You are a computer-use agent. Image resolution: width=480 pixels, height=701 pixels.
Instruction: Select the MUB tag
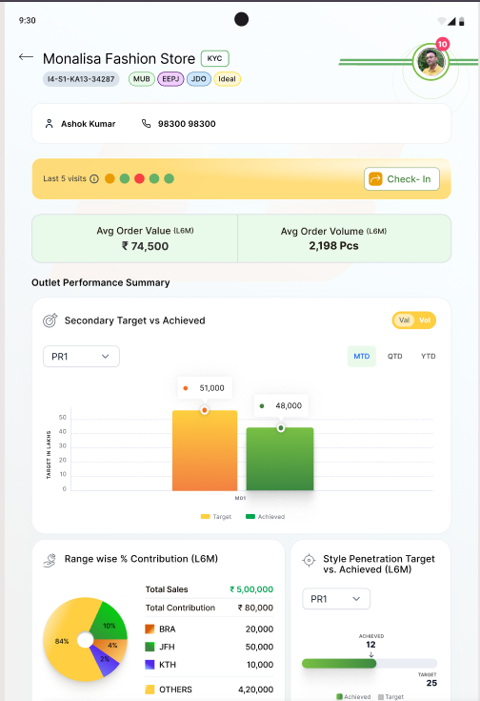point(142,79)
